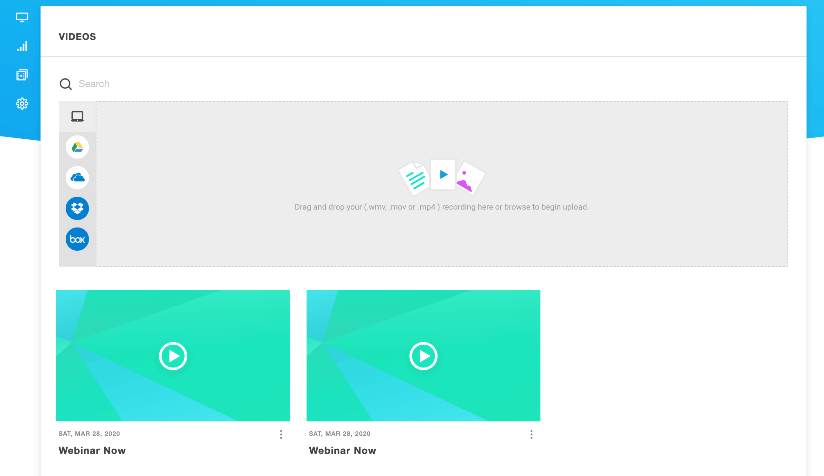Select Dropbox as upload source

coord(77,208)
